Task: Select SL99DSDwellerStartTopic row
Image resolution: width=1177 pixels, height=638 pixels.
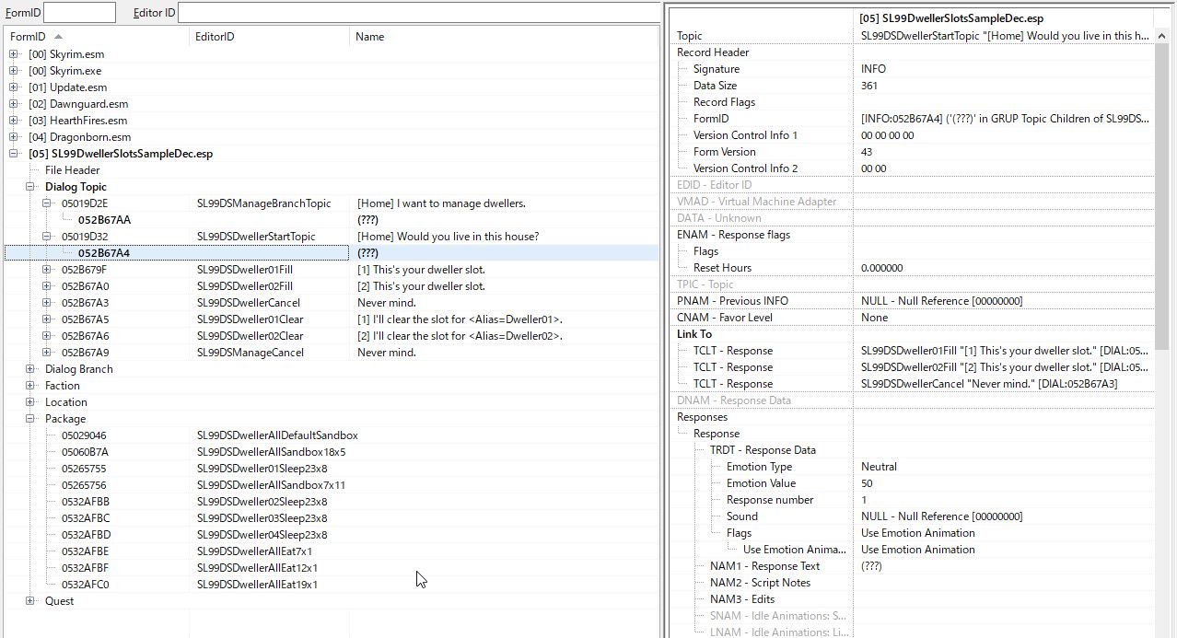Action: [332, 237]
